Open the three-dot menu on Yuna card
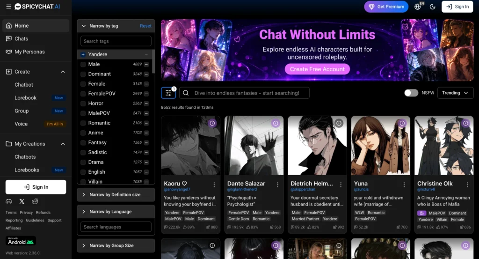Screen dimensions: 479x259 [404, 185]
